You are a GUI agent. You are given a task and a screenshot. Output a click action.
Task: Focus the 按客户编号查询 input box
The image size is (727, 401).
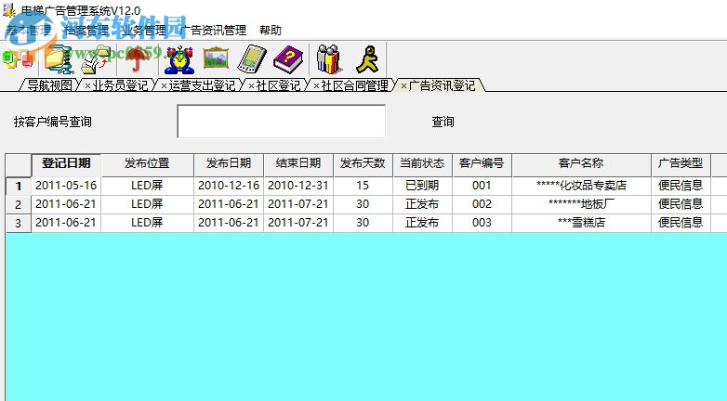coord(281,122)
